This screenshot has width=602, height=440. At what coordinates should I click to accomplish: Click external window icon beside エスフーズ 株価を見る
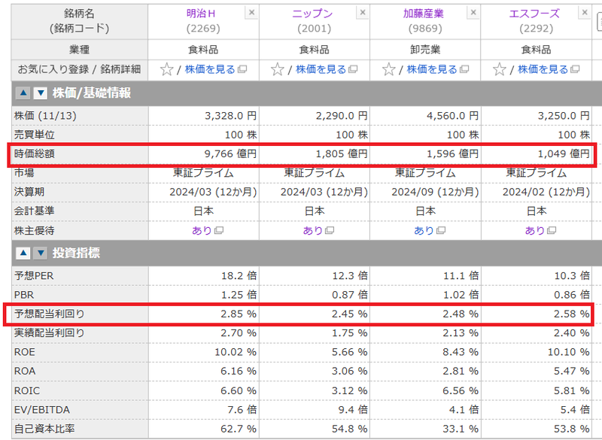(575, 69)
